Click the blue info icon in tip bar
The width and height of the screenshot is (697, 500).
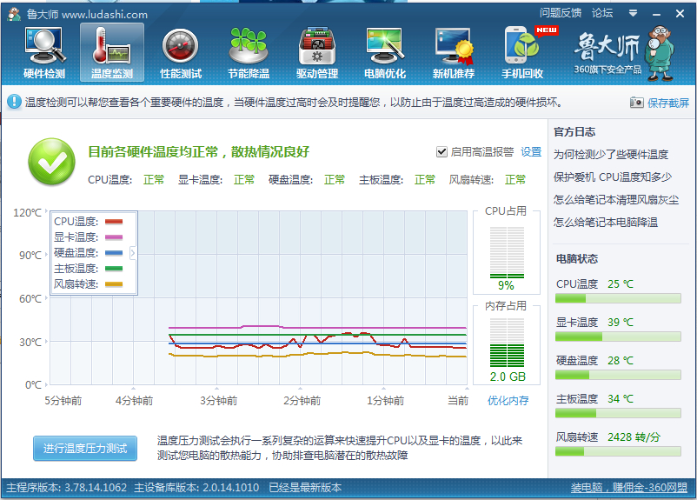(14, 102)
